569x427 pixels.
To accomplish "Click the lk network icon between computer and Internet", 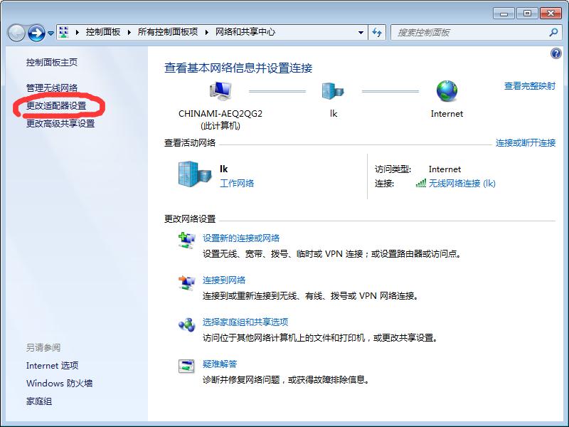I will pyautogui.click(x=331, y=91).
